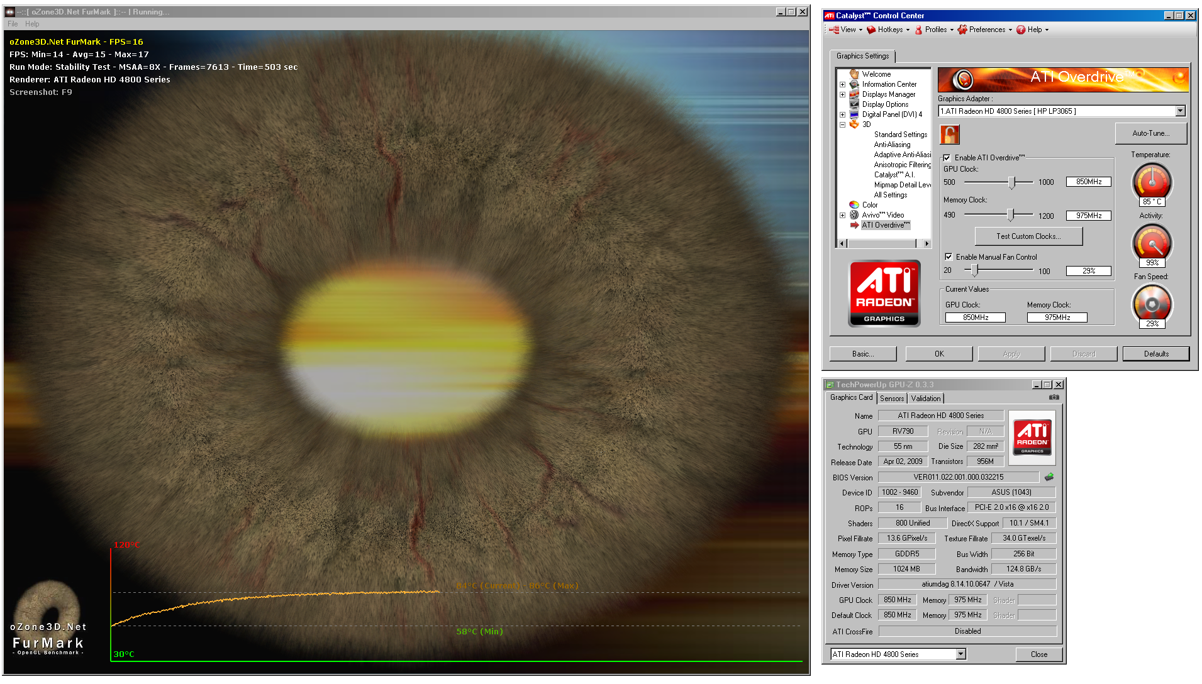Open the File menu in FurMark
Viewport: 1202px width, 684px height.
click(13, 24)
